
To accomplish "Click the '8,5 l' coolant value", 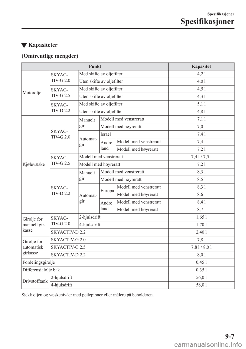I will (x=201, y=179).
